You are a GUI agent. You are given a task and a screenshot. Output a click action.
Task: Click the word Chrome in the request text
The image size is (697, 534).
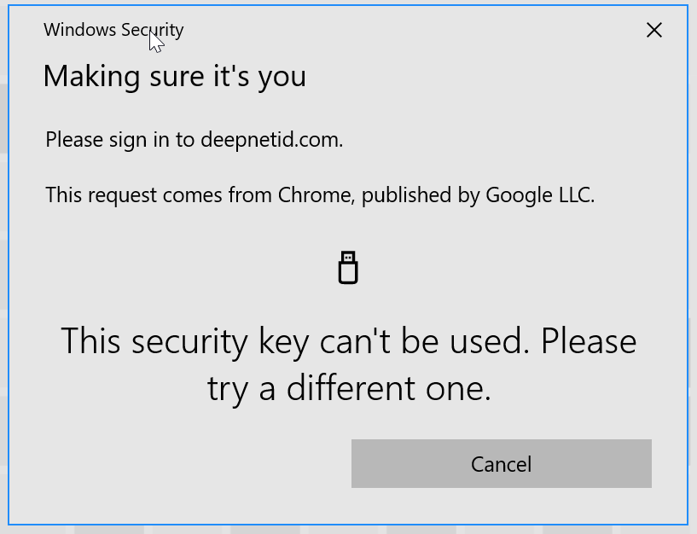point(315,195)
